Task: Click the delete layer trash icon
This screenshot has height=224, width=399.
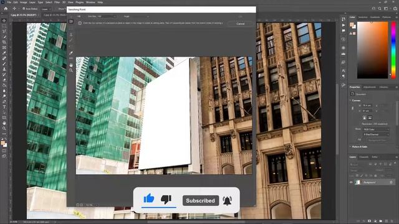Action: tap(392, 222)
